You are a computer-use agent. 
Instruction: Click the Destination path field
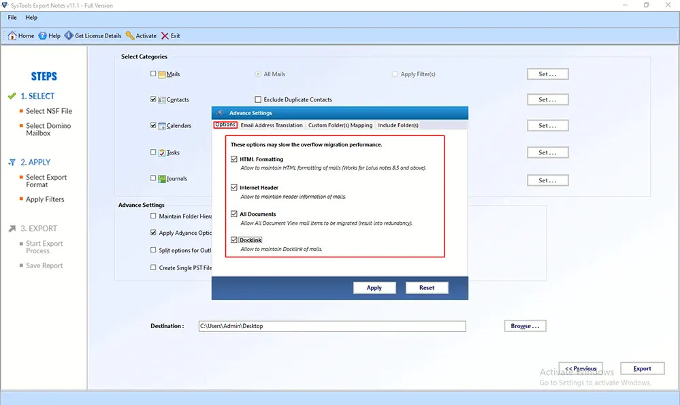tap(332, 326)
